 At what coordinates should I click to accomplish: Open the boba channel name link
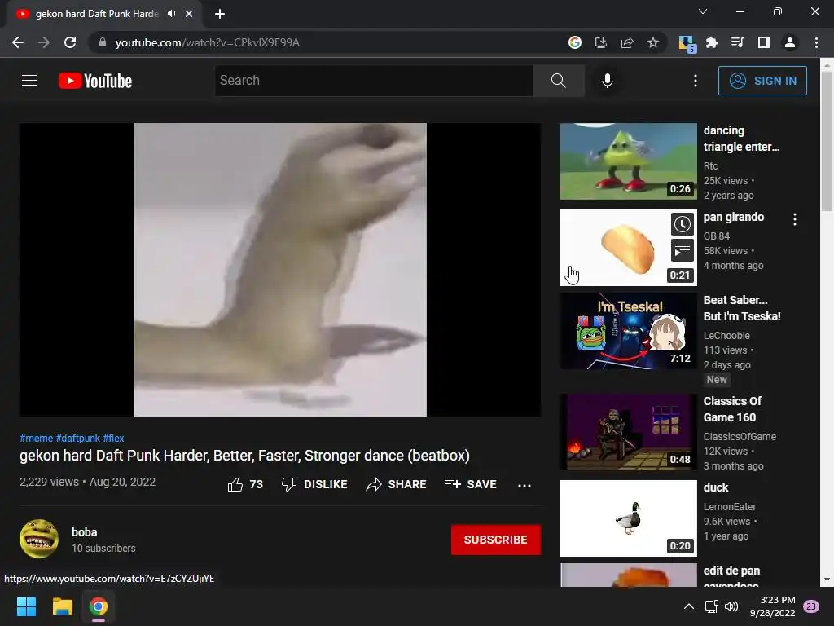(x=84, y=531)
